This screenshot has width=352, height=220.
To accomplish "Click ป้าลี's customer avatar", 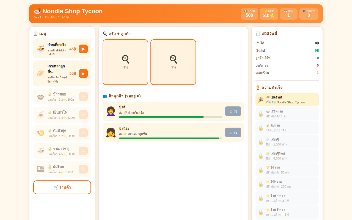I will pos(111,111).
